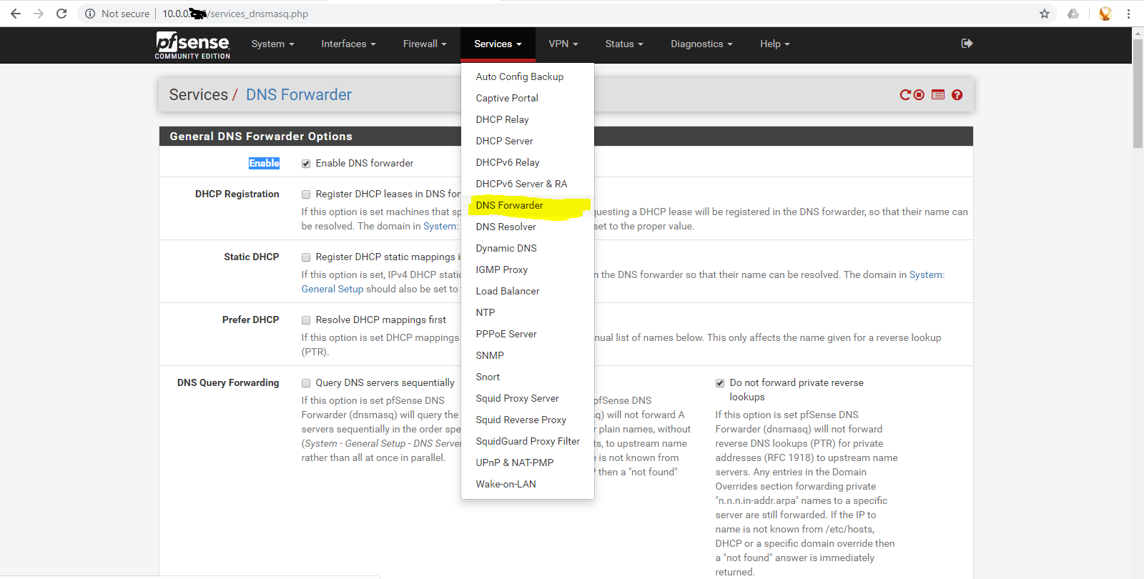Choose Squid Reverse Proxy entry
The height and width of the screenshot is (579, 1144).
[x=528, y=420]
